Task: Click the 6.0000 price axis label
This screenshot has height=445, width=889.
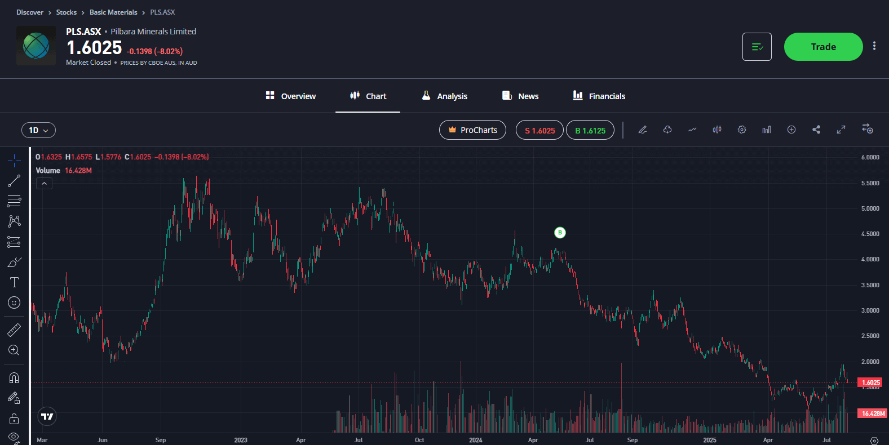Action: (x=870, y=158)
